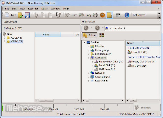Click the Burn toolbar button
The image size is (163, 118).
point(71,15)
